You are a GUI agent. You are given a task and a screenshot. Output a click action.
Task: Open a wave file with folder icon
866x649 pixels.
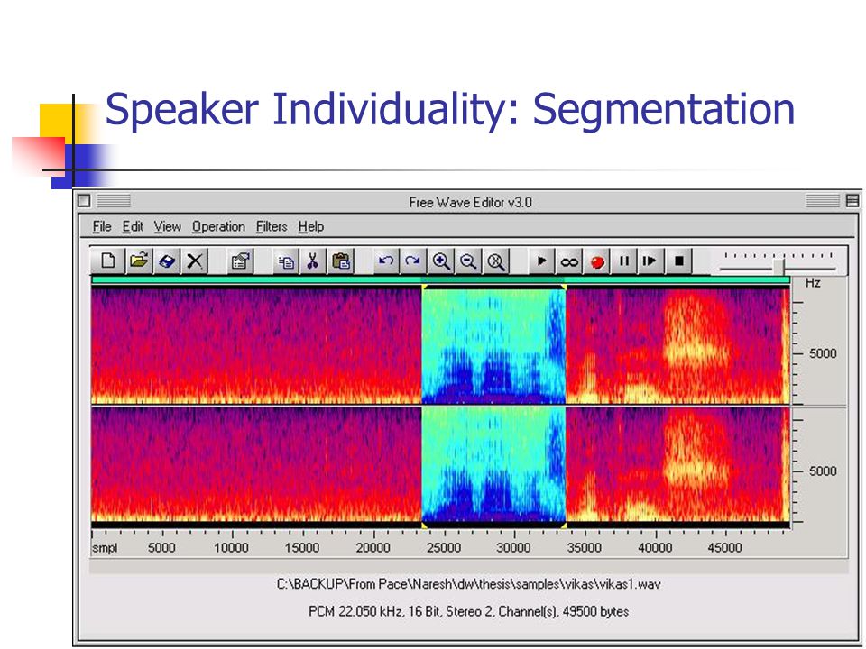click(139, 261)
